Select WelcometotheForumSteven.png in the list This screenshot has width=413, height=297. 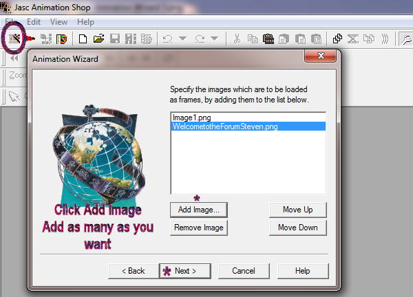[248, 126]
